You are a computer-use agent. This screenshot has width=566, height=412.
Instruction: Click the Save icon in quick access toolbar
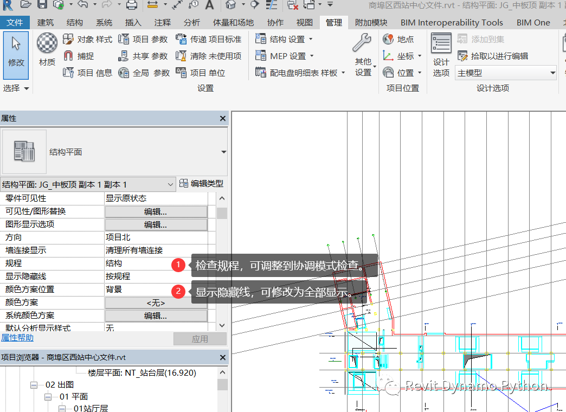[42, 4]
